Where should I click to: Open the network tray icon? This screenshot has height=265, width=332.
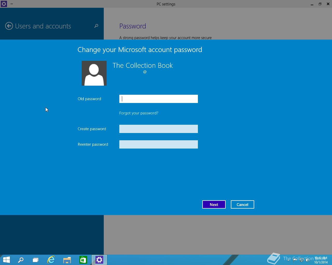(301, 260)
